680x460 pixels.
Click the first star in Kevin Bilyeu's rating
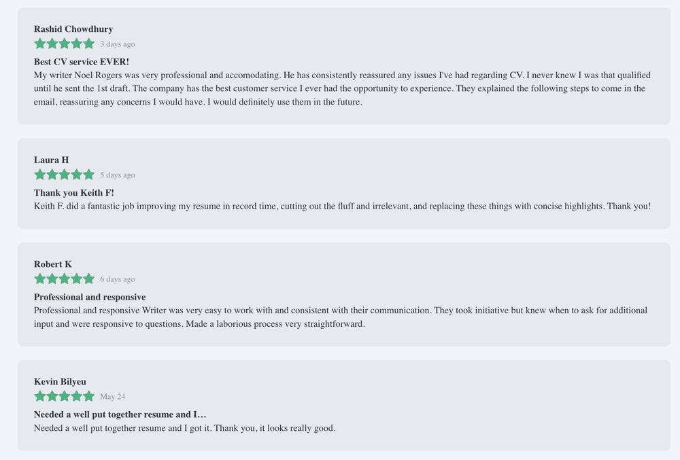tap(40, 396)
